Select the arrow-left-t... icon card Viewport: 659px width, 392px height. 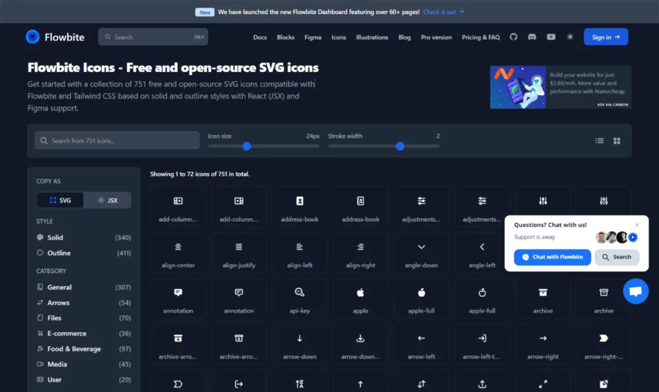point(482,345)
